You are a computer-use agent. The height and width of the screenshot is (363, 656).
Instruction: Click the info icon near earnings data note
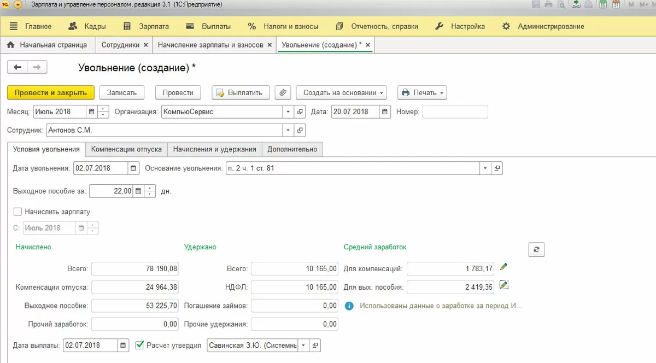coord(350,306)
